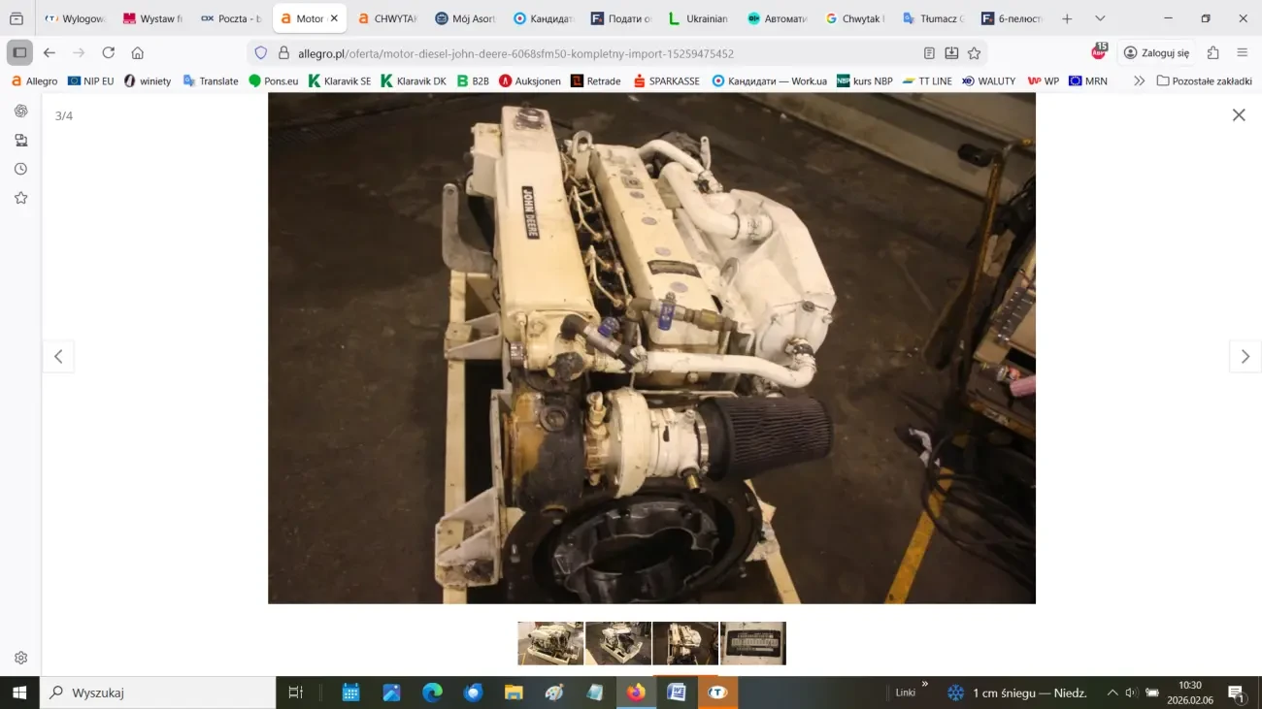Reload the current Allegro page
The width and height of the screenshot is (1262, 709).
pyautogui.click(x=108, y=53)
